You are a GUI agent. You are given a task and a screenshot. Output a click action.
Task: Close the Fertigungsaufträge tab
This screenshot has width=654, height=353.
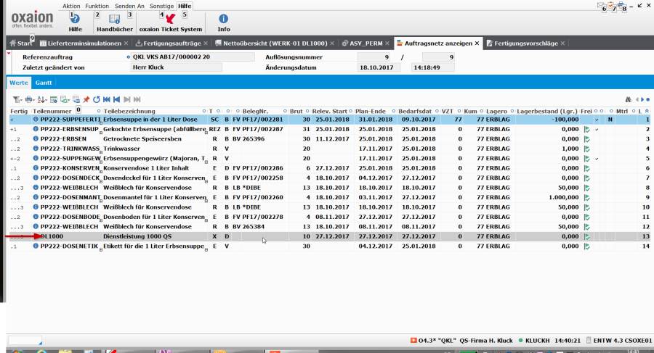[x=206, y=43]
